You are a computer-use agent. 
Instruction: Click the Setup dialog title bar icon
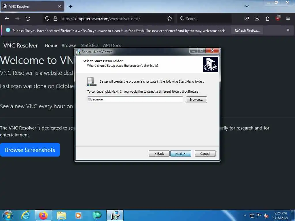click(x=78, y=52)
